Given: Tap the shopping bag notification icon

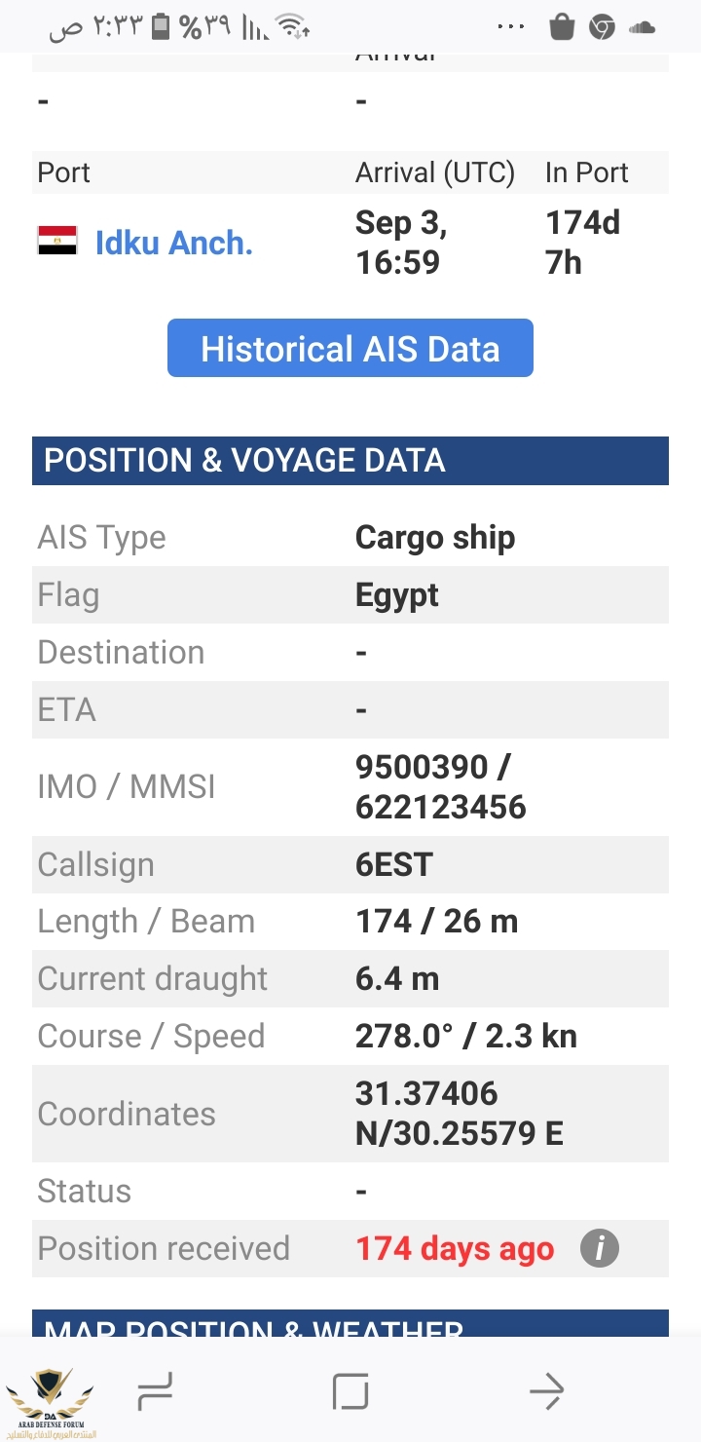Looking at the screenshot, I should click(562, 26).
